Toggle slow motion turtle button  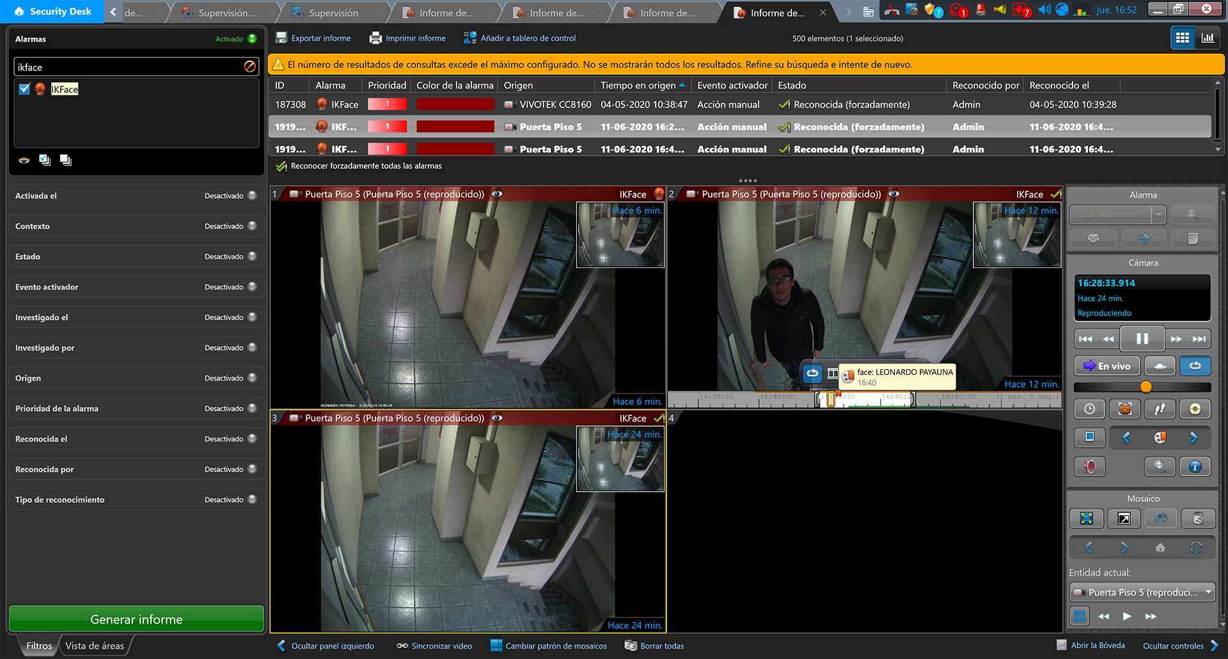pos(1160,366)
